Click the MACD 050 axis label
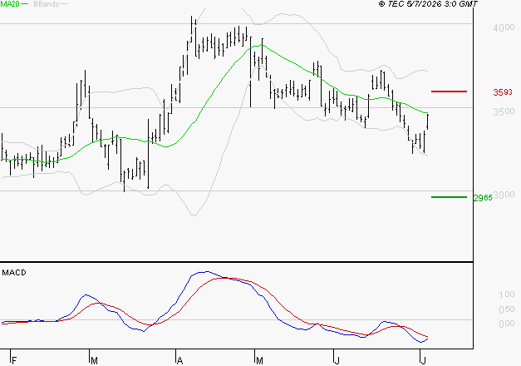The width and height of the screenshot is (521, 366). pyautogui.click(x=507, y=309)
